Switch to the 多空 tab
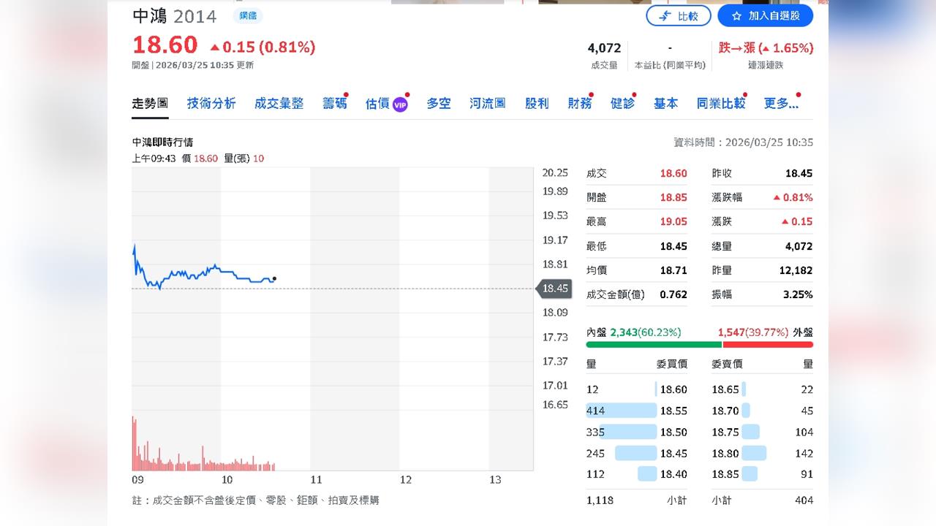The height and width of the screenshot is (526, 936). click(x=439, y=103)
